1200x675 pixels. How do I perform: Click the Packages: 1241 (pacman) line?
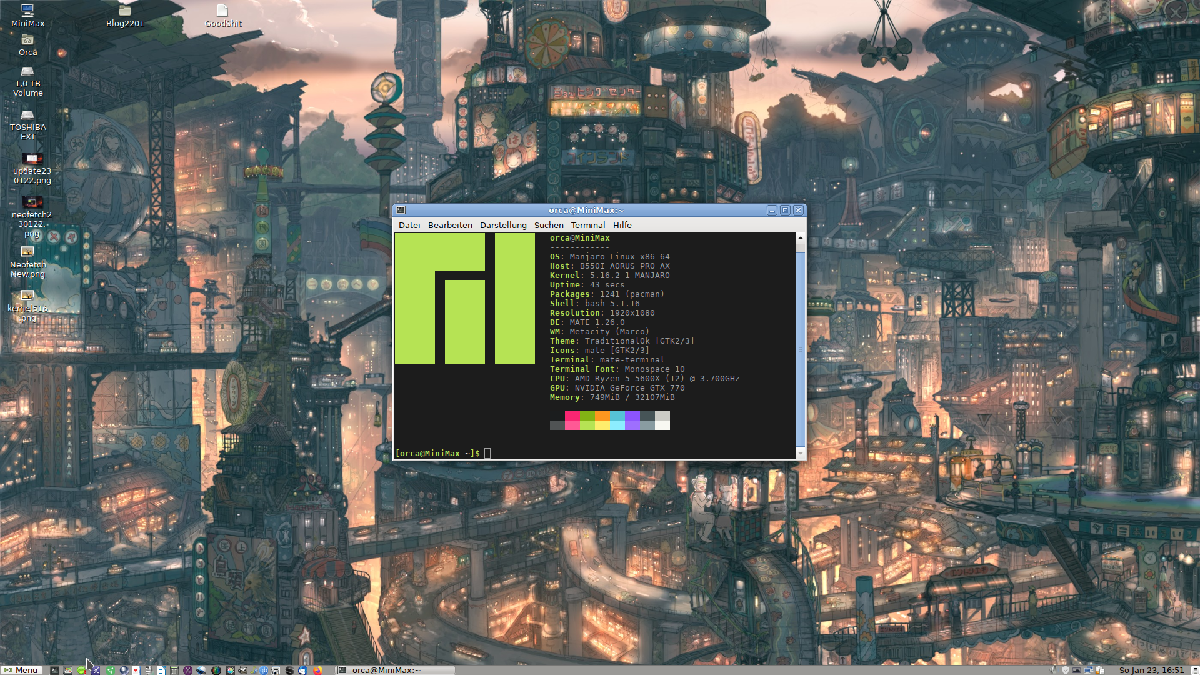coord(607,294)
